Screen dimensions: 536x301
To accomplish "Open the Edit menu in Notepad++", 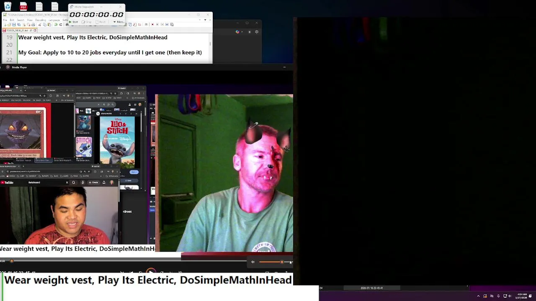I will coord(12,20).
